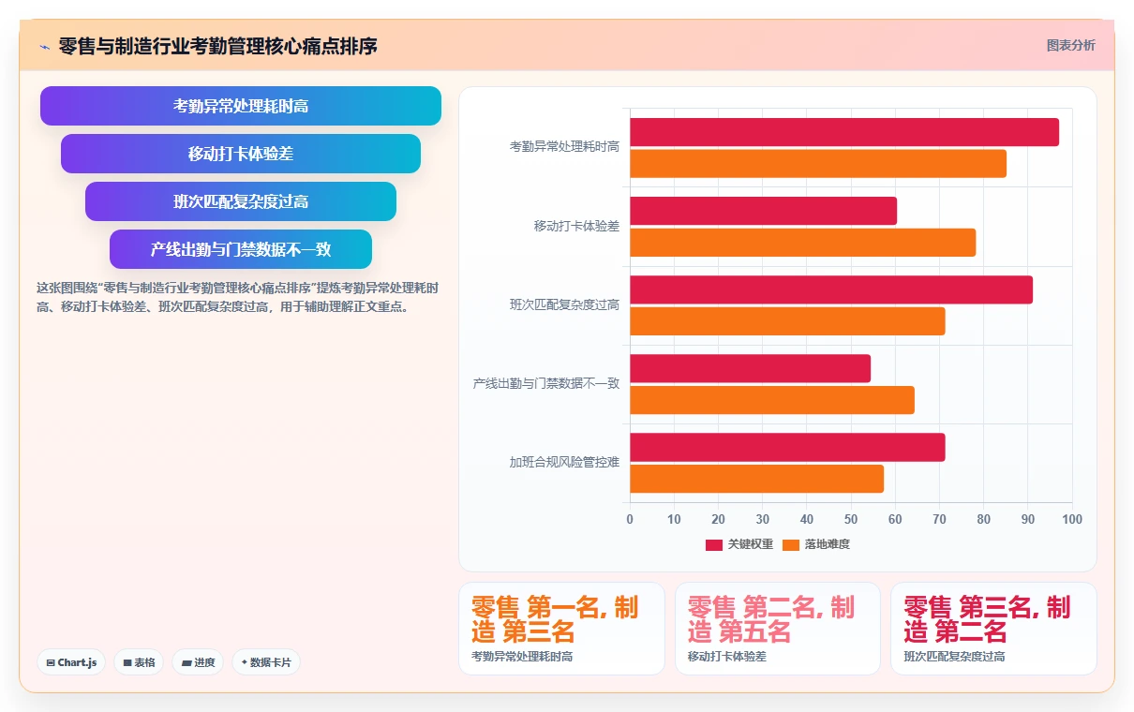Viewport: 1134px width, 712px height.
Task: Select the 产线出勤与门禁数据不一致 funnel stage
Action: tap(241, 249)
